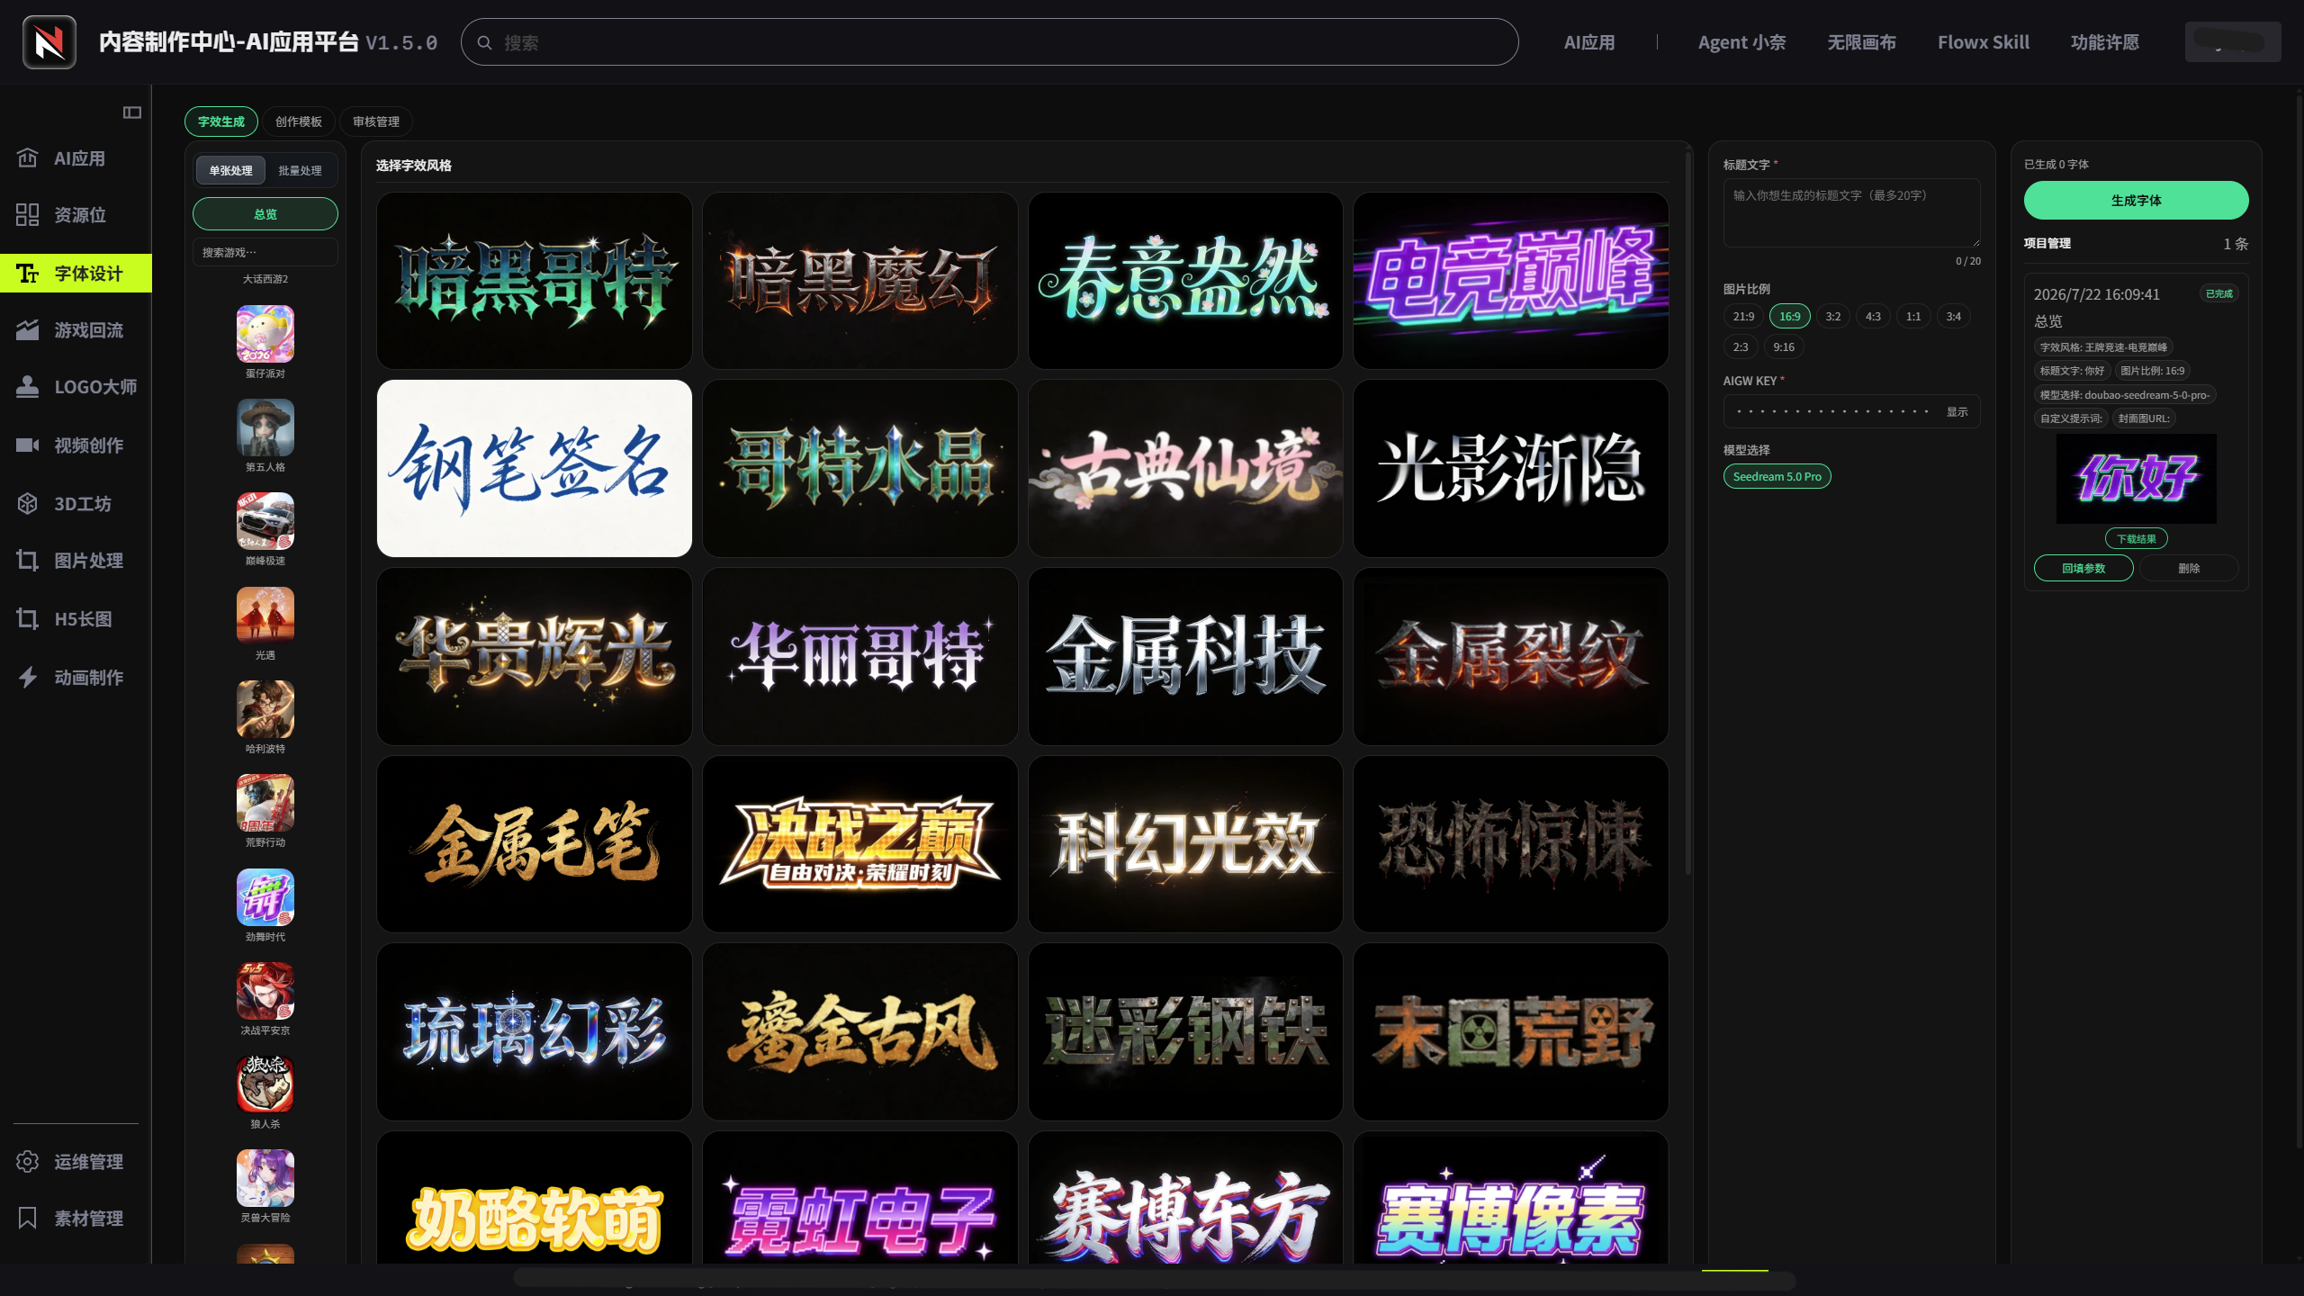Click the 生成字体 button

coord(2136,200)
